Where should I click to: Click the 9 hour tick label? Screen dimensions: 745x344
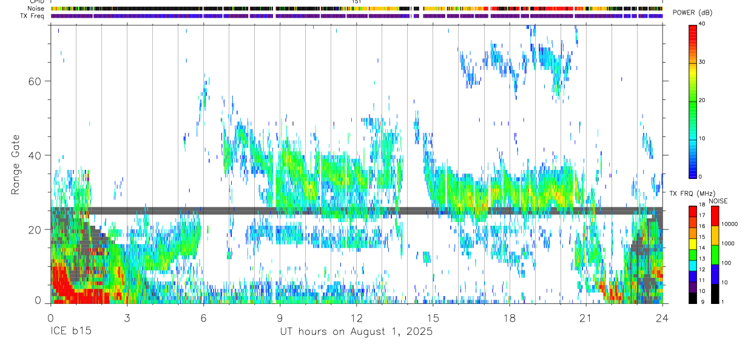point(280,318)
